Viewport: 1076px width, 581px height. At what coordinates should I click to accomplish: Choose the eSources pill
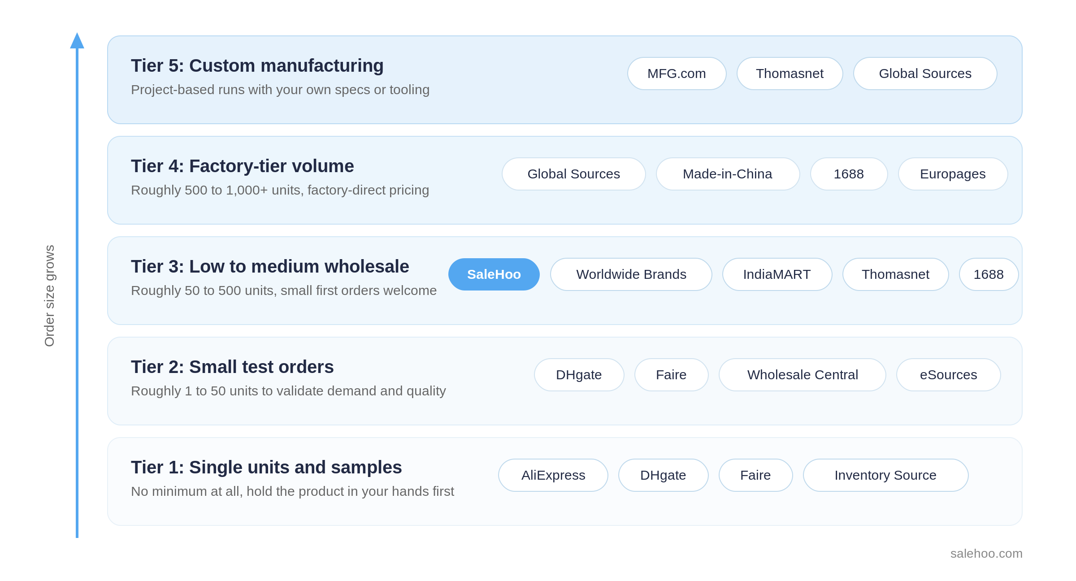click(948, 375)
